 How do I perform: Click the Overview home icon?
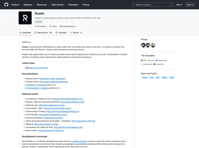(21, 33)
